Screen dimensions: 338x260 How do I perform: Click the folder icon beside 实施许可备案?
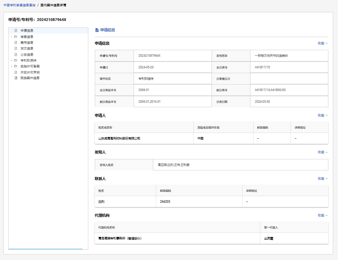[16, 66]
